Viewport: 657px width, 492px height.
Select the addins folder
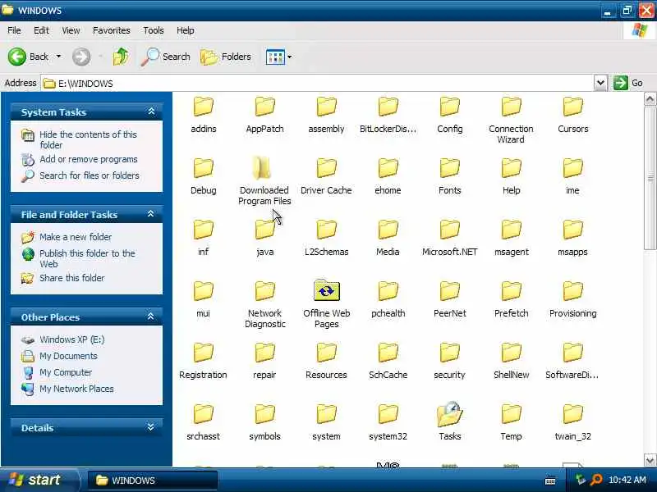click(x=203, y=115)
